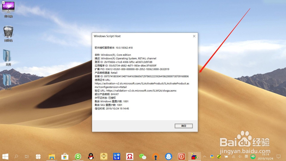
Task: Click the battery status tray icon
Action: tap(226, 156)
